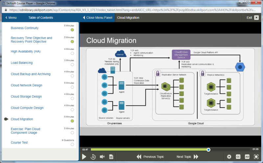Click High Availability progress circle
The image size is (263, 163).
tap(72, 54)
